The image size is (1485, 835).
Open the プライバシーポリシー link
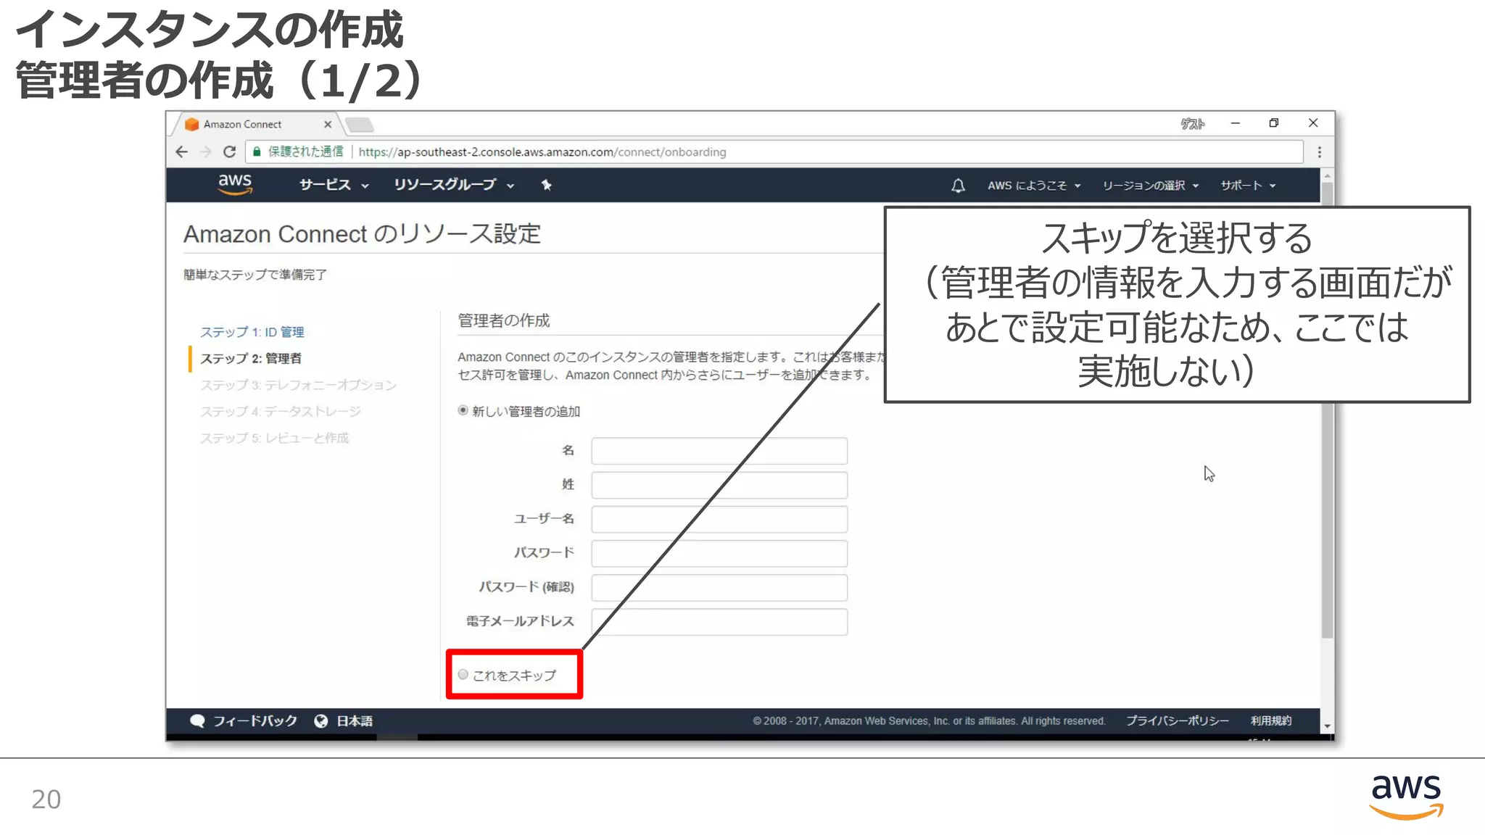coord(1177,720)
